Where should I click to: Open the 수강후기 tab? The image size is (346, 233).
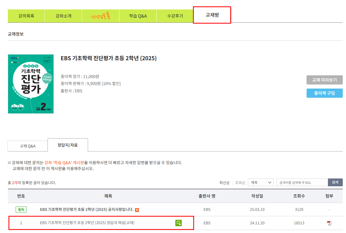175,16
